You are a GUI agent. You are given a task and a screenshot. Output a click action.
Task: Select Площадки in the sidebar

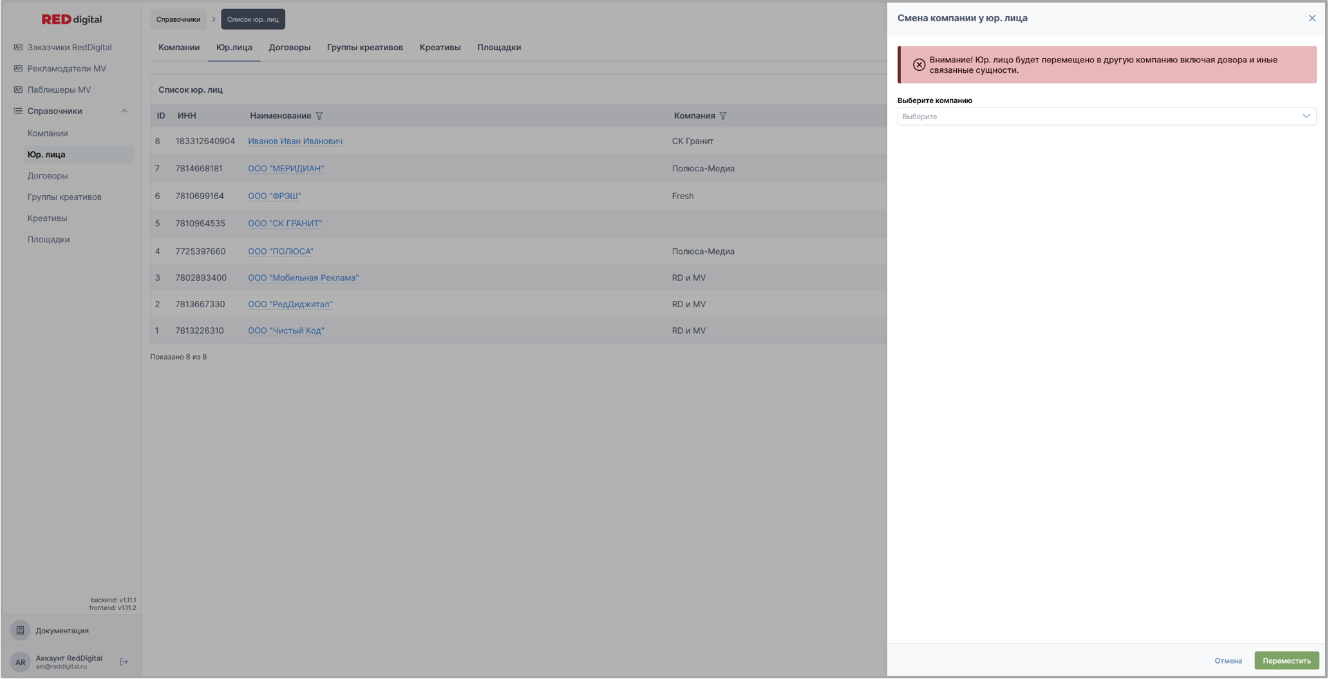coord(48,239)
